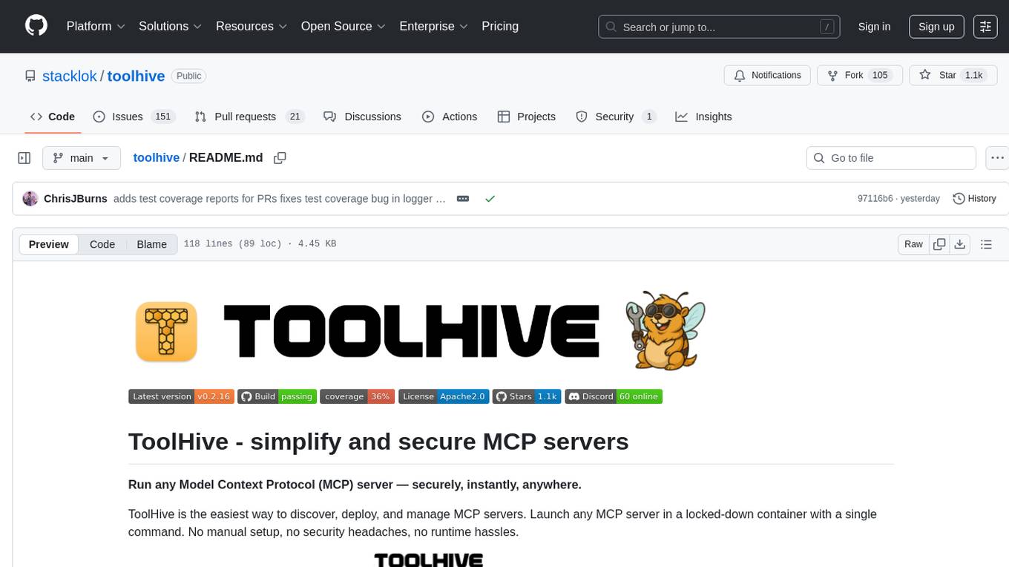The height and width of the screenshot is (567, 1009).
Task: Go to the toolhive breadcrumb root
Action: pos(157,157)
